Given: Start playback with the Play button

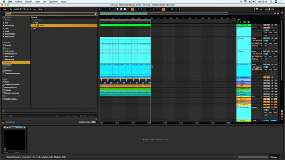Looking at the screenshot, I should (x=118, y=9).
